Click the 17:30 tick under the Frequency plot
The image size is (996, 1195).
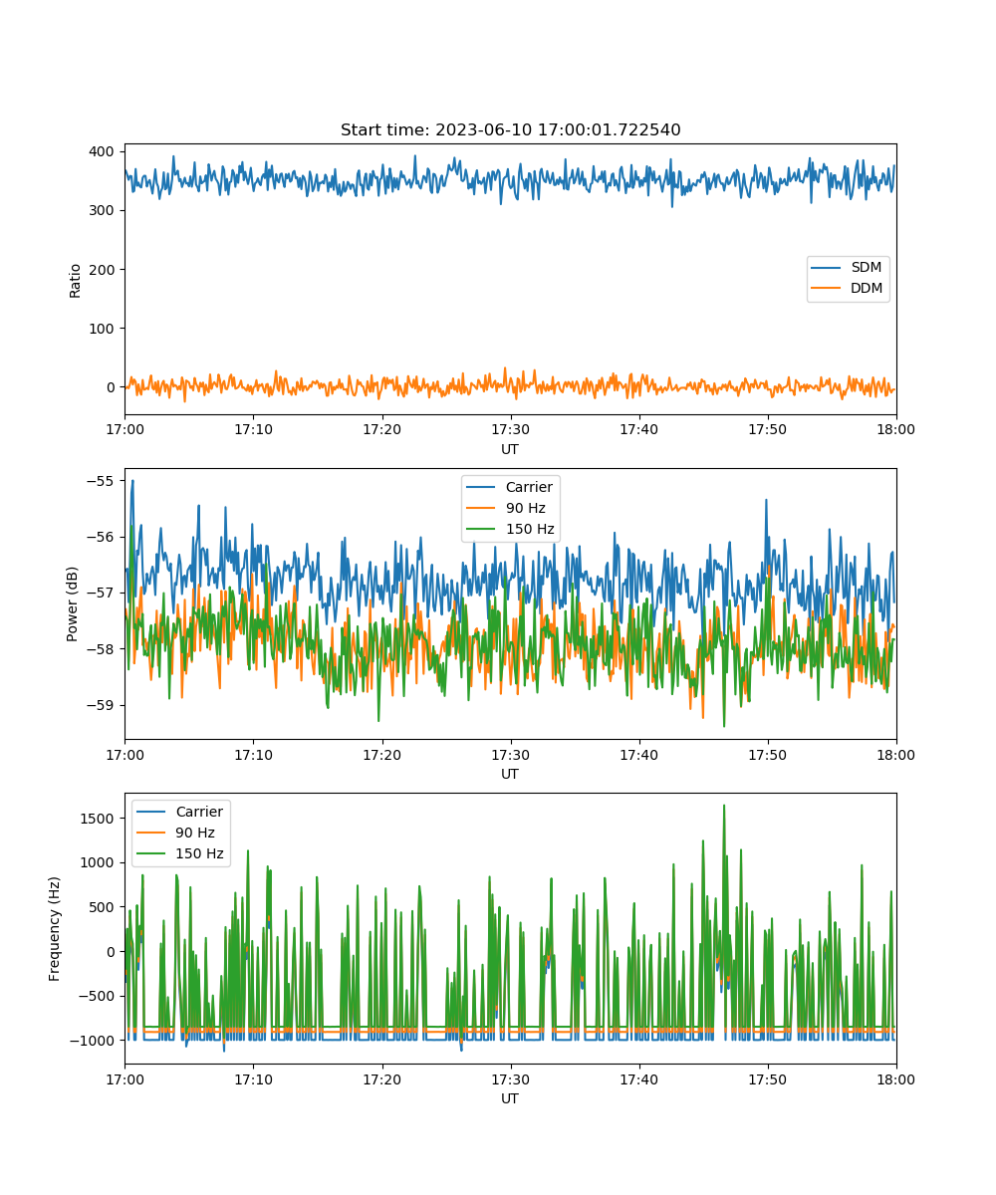click(510, 1078)
